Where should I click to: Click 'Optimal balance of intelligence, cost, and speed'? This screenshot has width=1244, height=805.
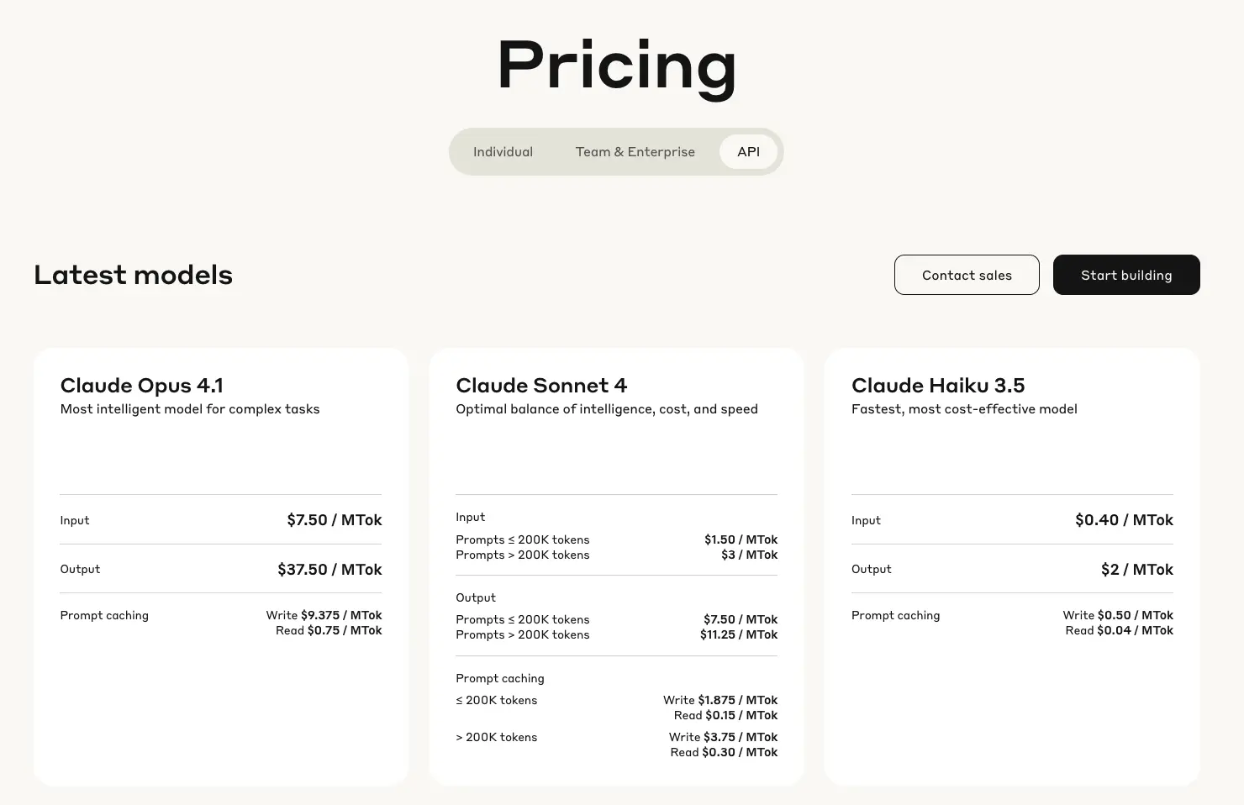point(607,409)
